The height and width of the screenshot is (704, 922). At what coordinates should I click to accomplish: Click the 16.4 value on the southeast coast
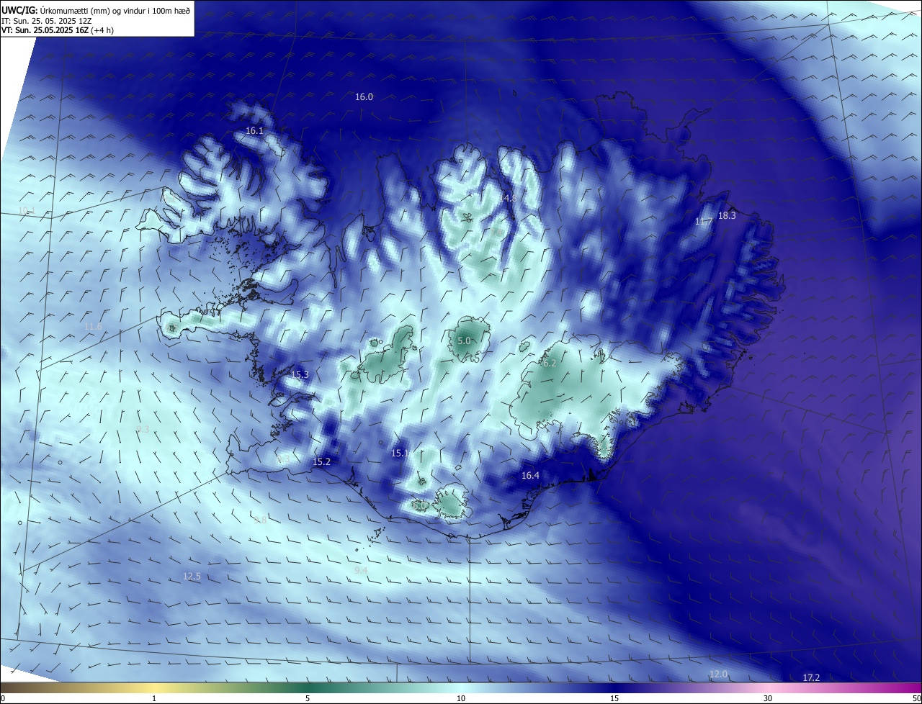tap(530, 475)
